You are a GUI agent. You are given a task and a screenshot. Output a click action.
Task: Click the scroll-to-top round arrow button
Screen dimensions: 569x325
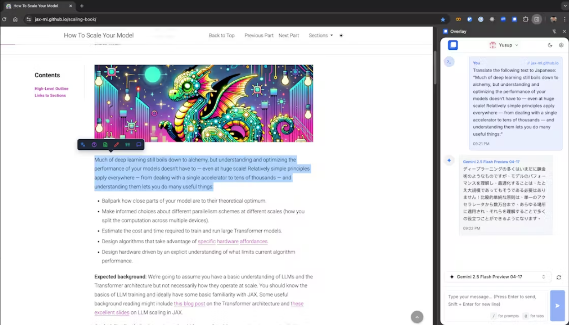417,317
